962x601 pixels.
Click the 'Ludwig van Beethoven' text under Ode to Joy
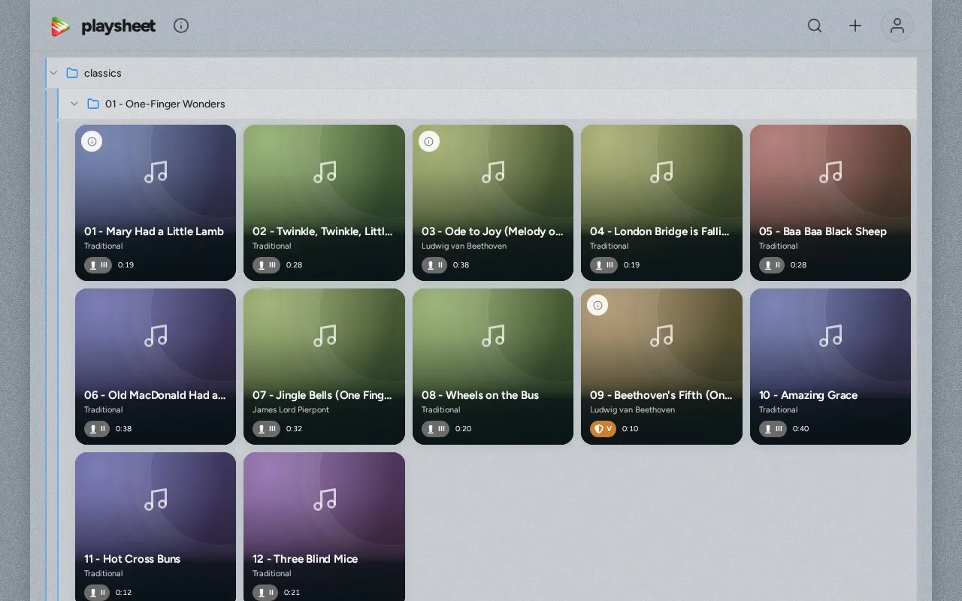pos(464,246)
